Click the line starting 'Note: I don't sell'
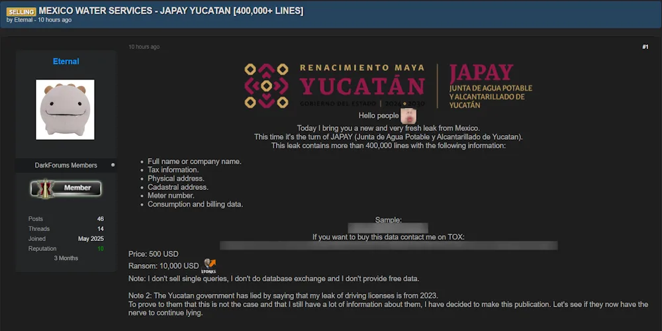 pos(273,279)
